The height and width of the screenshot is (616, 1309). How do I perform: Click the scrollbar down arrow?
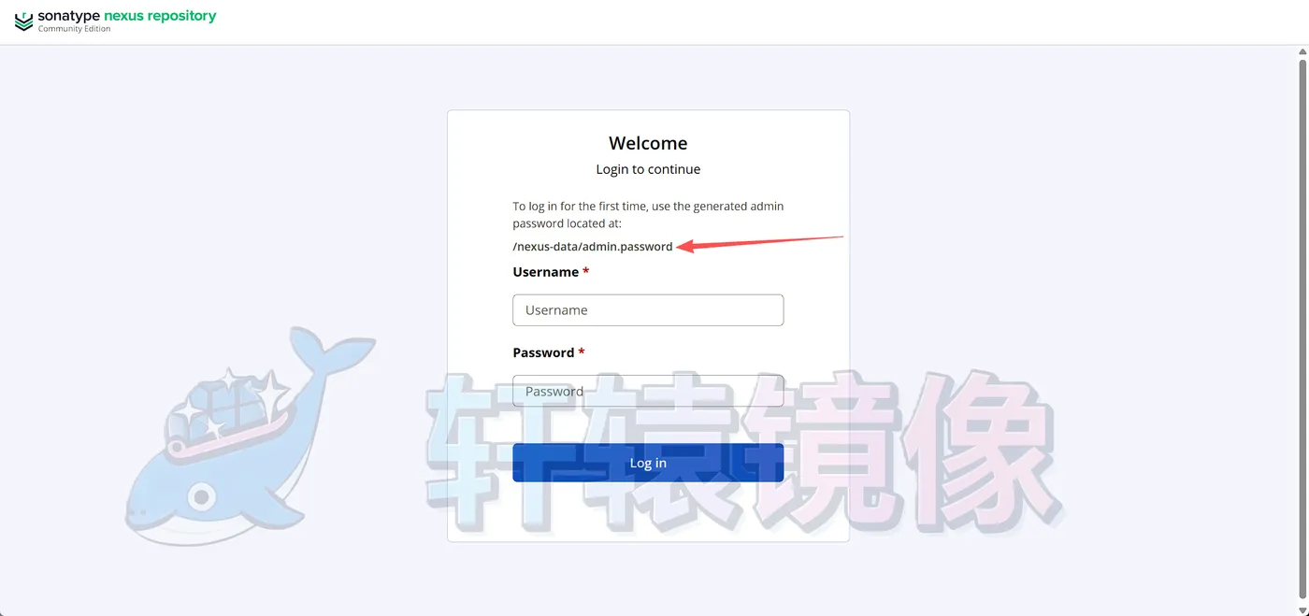click(x=1302, y=609)
